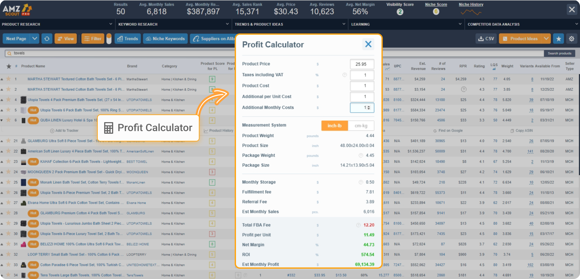Open the dropdown arrow beside Next Page

pyautogui.click(x=35, y=39)
